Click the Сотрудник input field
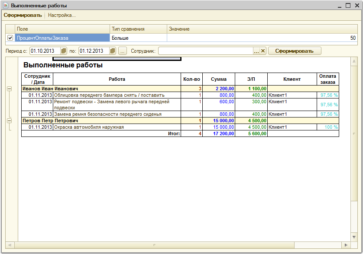Viewport: 363px width, 254px height. [205, 51]
